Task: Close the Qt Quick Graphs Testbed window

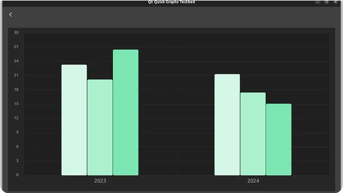Action: [x=336, y=2]
